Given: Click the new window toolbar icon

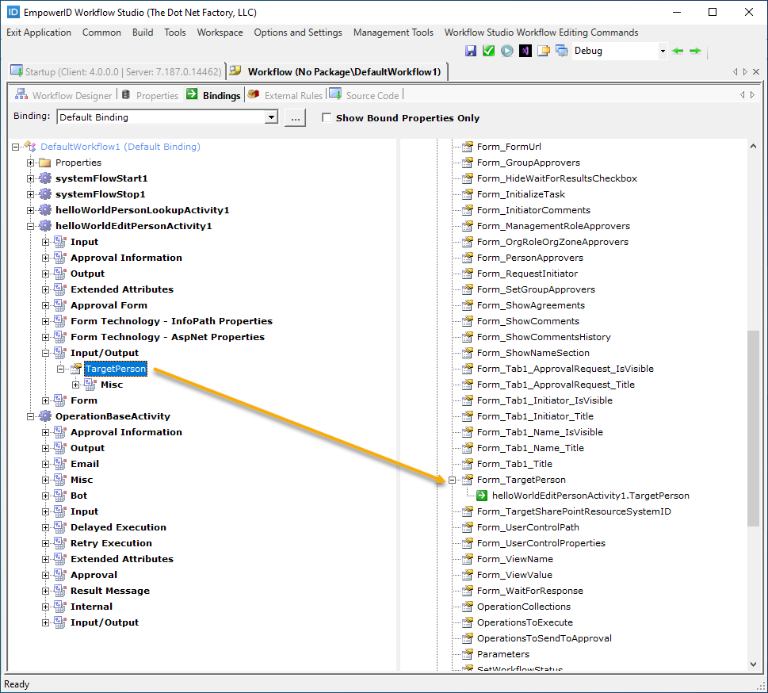Looking at the screenshot, I should coord(544,50).
